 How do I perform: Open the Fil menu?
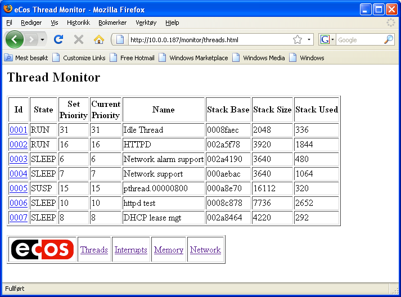[x=9, y=22]
